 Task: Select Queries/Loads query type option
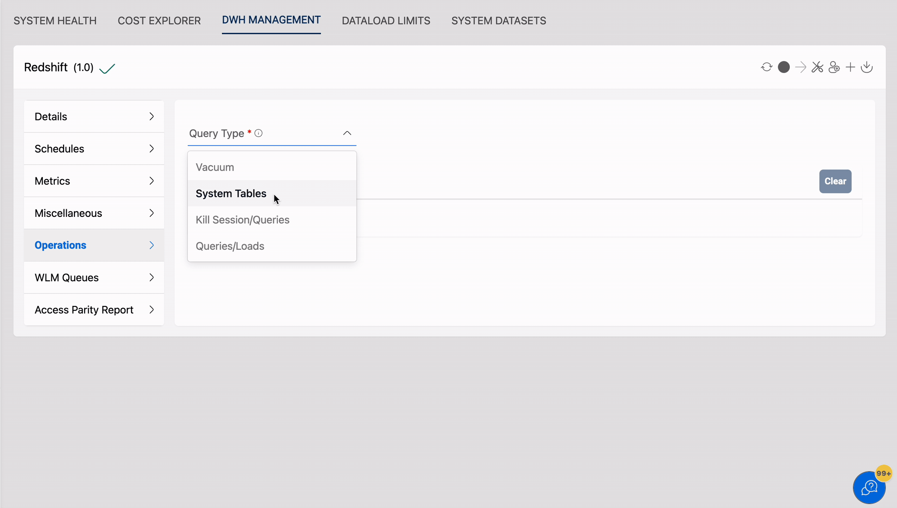[x=230, y=246]
